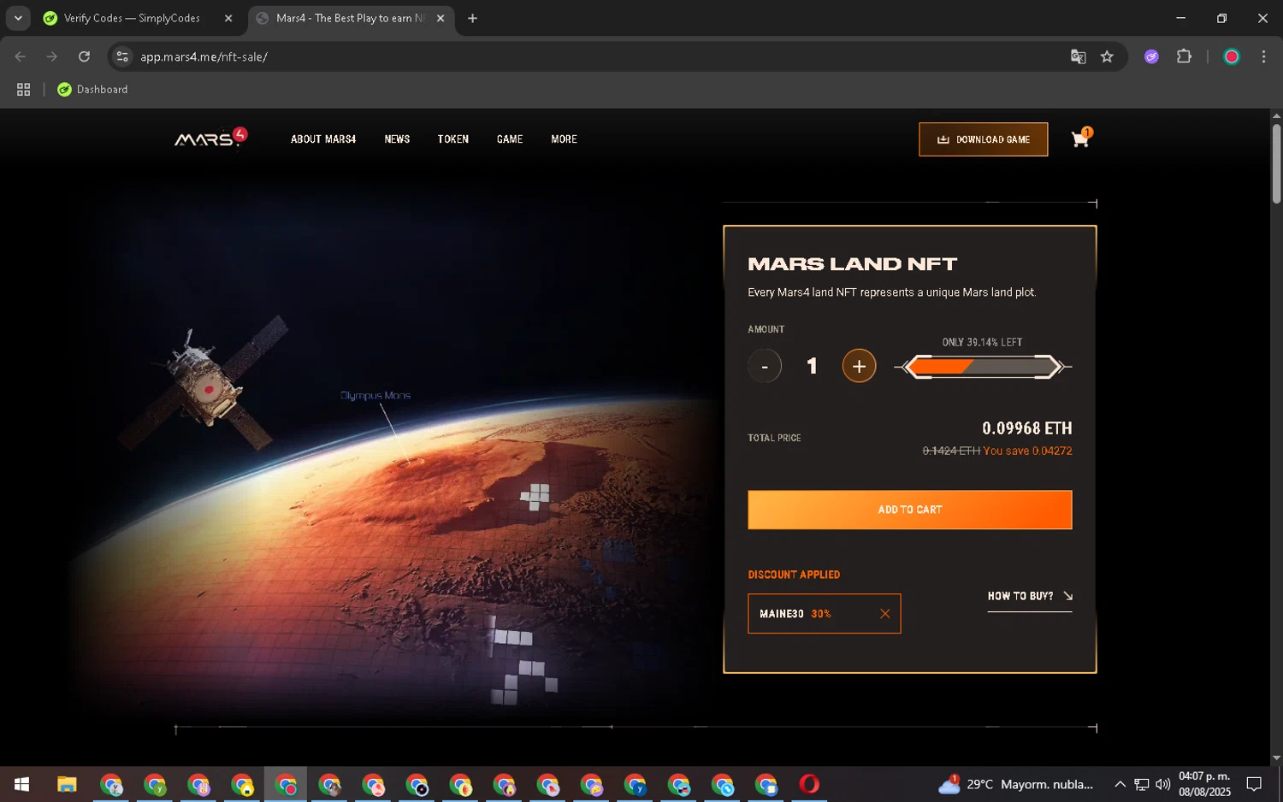Click the You save 0.04272 text

pyautogui.click(x=1027, y=451)
